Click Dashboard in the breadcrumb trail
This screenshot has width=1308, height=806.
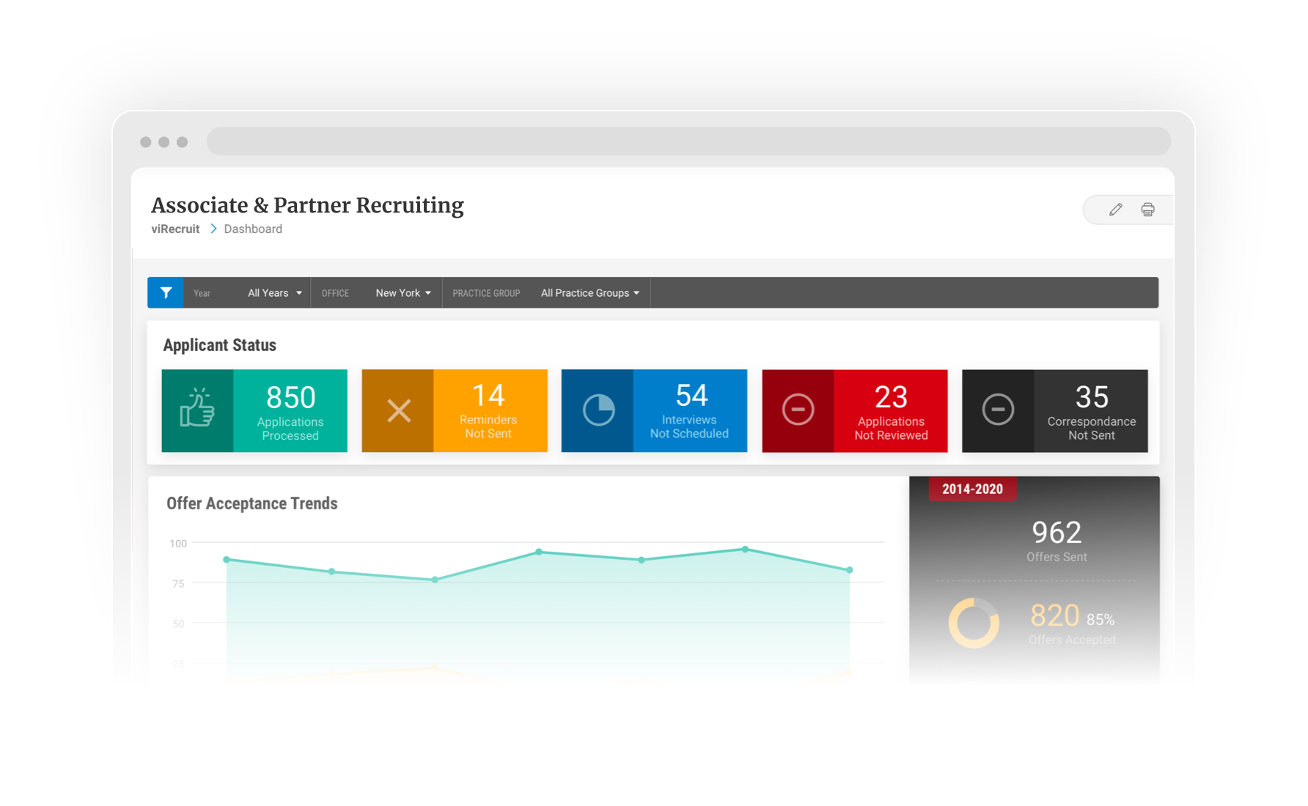click(252, 229)
